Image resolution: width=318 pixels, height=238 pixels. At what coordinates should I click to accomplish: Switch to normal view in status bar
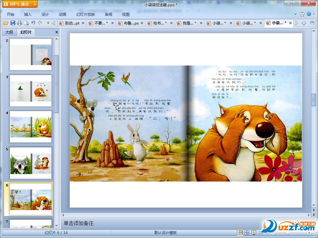click(x=240, y=232)
